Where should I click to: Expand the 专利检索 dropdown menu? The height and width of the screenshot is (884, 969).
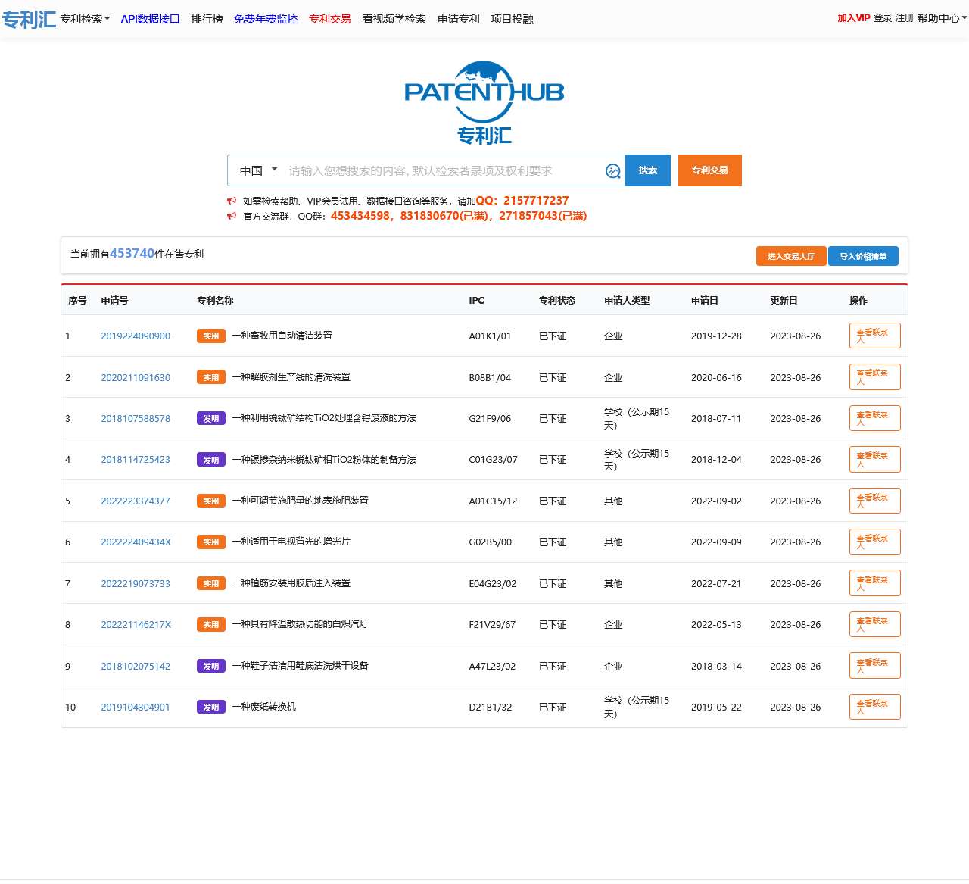tap(83, 19)
